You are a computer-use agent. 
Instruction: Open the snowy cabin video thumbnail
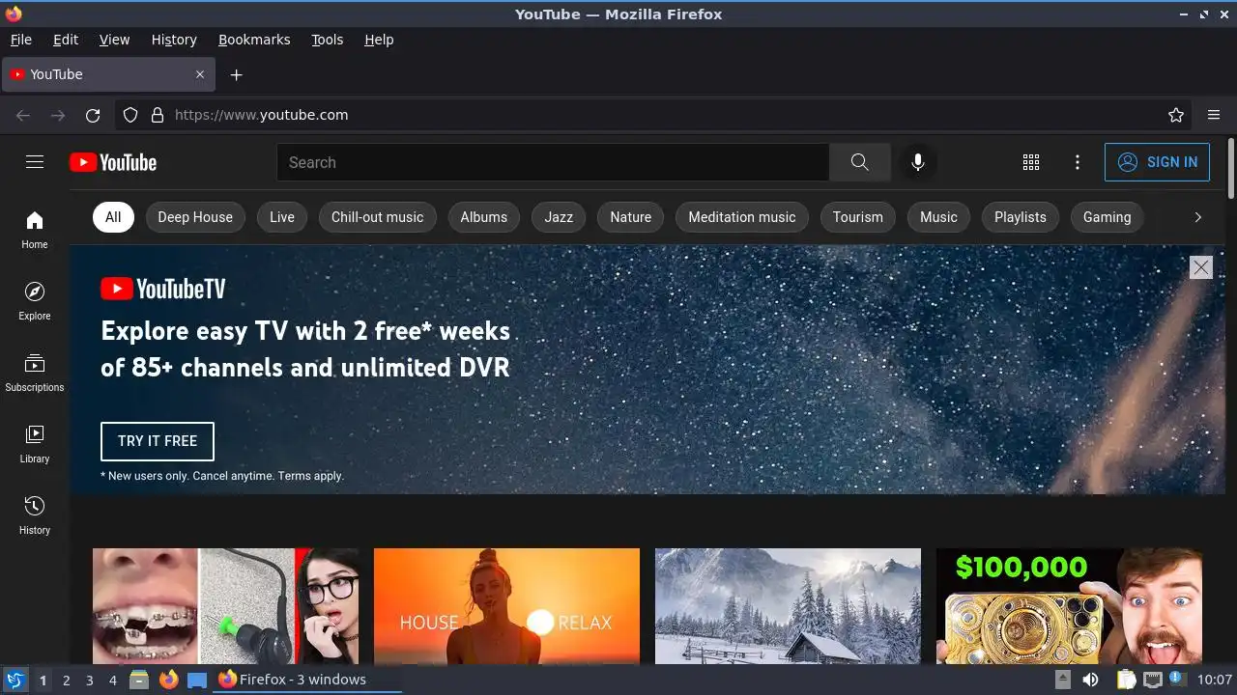click(x=788, y=606)
